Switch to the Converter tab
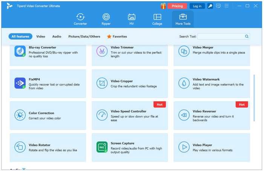 tap(80, 19)
